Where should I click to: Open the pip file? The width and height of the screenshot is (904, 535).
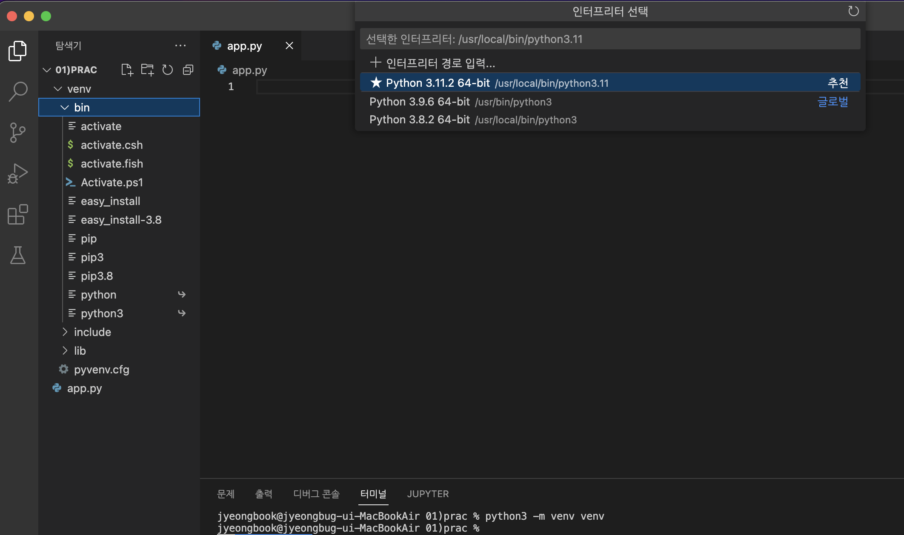click(x=119, y=238)
